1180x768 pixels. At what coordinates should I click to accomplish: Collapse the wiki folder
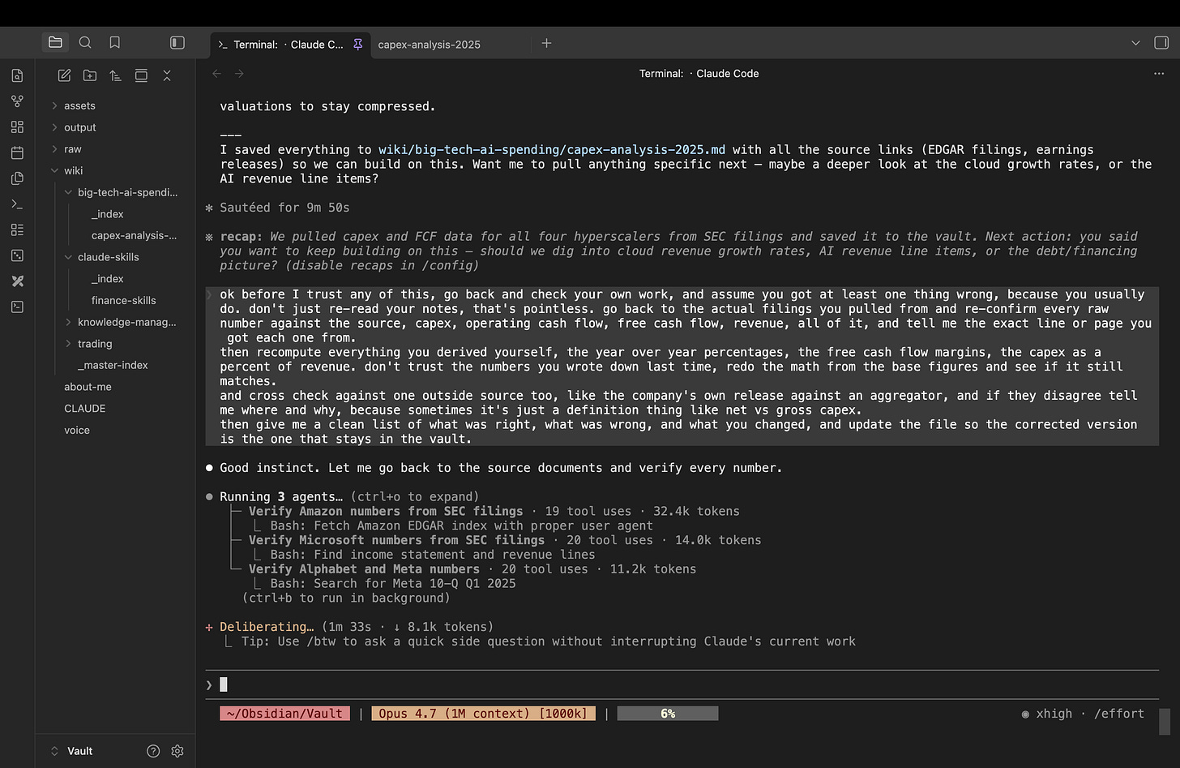click(73, 170)
